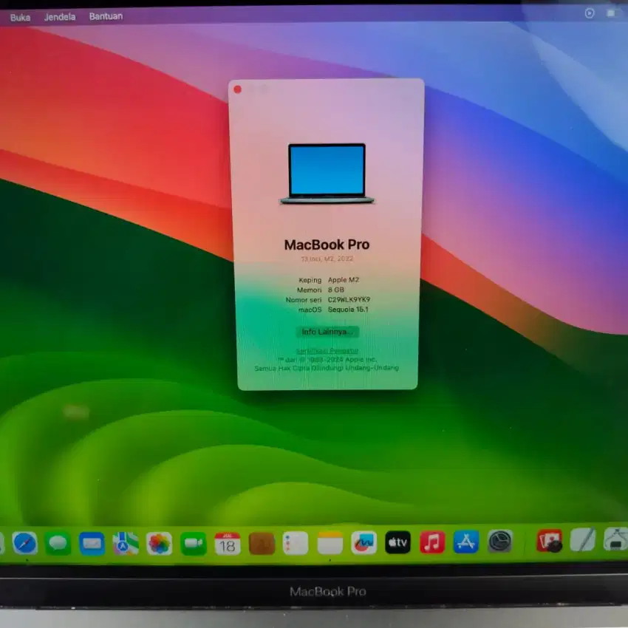This screenshot has height=628, width=628.
Task: Launch Music from the Dock
Action: [432, 542]
